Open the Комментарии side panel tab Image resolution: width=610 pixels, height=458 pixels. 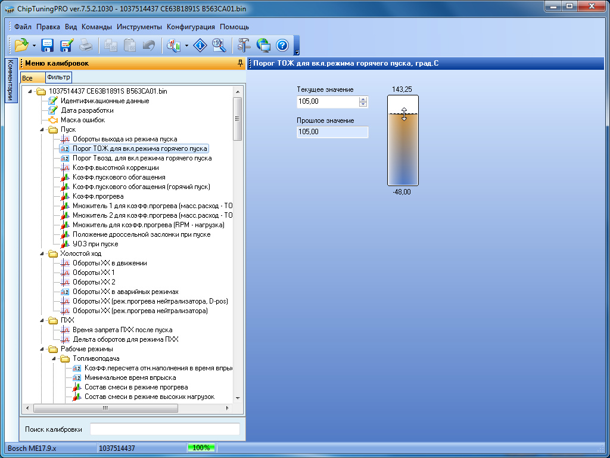point(10,81)
